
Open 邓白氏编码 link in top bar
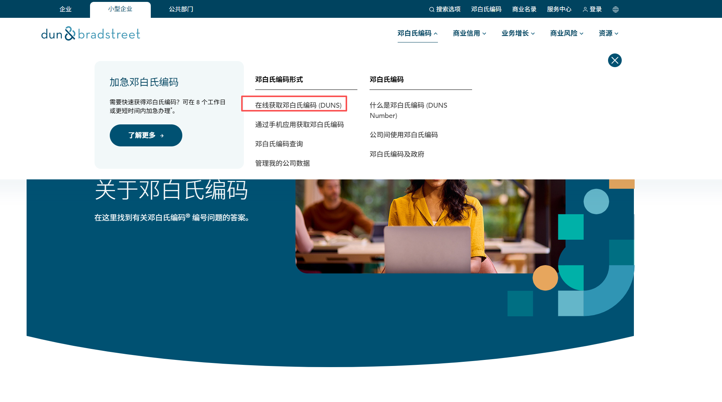click(486, 9)
